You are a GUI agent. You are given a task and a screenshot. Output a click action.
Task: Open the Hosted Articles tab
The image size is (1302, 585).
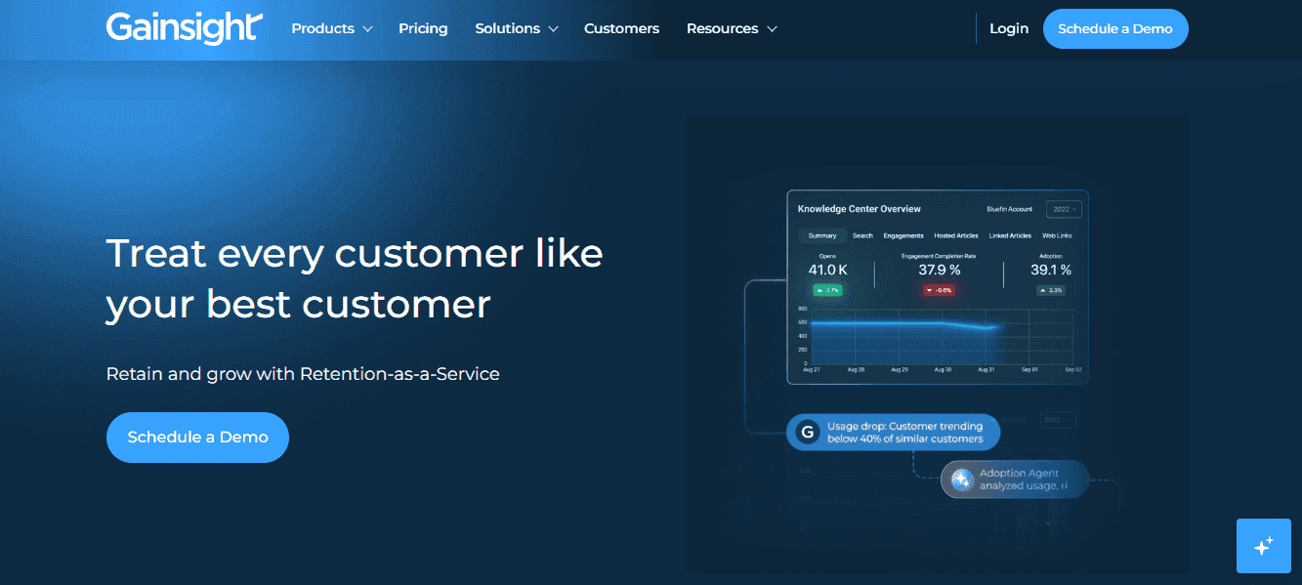(957, 235)
